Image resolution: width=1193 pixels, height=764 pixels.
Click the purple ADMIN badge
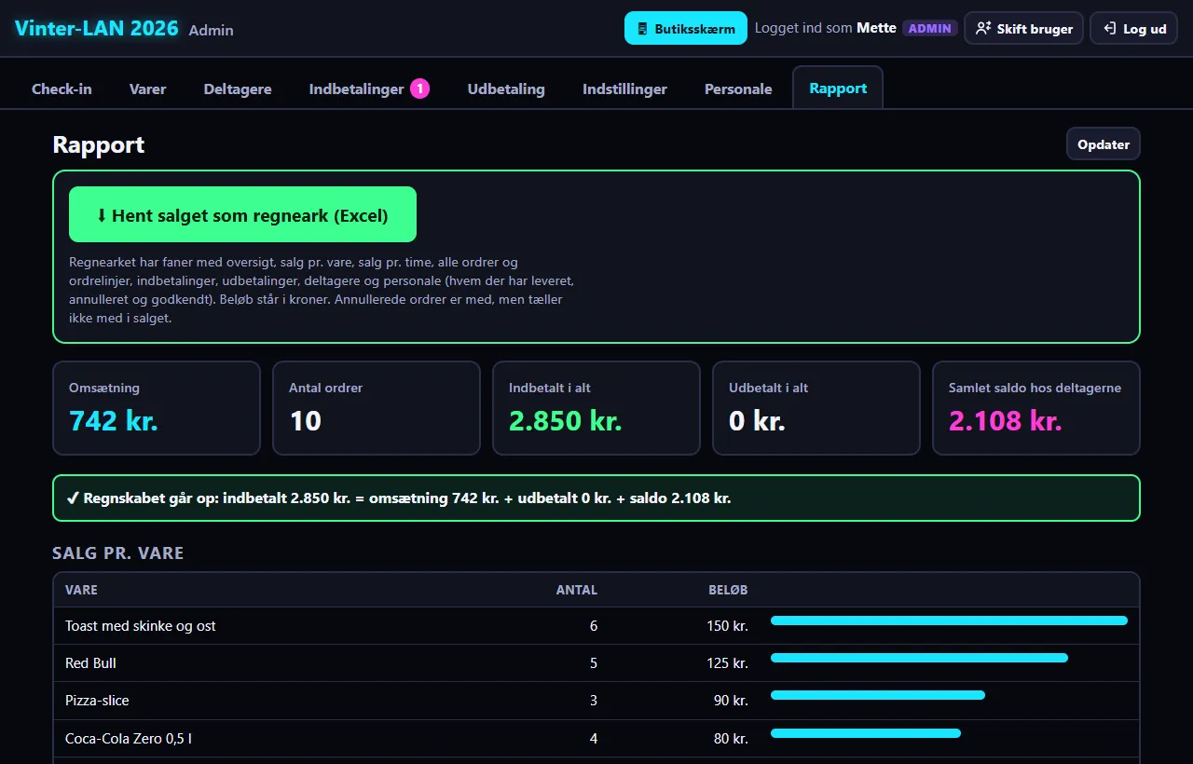pyautogui.click(x=930, y=28)
